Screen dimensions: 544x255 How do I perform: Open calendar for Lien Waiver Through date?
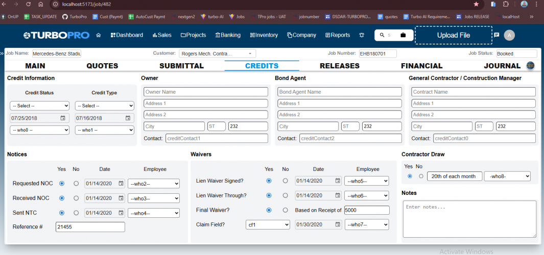[x=338, y=195]
